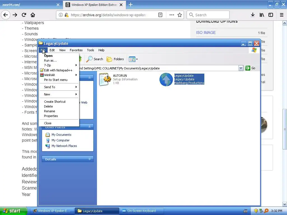Collapse the top task panel chevron
The image size is (287, 215).
pyautogui.click(x=89, y=78)
